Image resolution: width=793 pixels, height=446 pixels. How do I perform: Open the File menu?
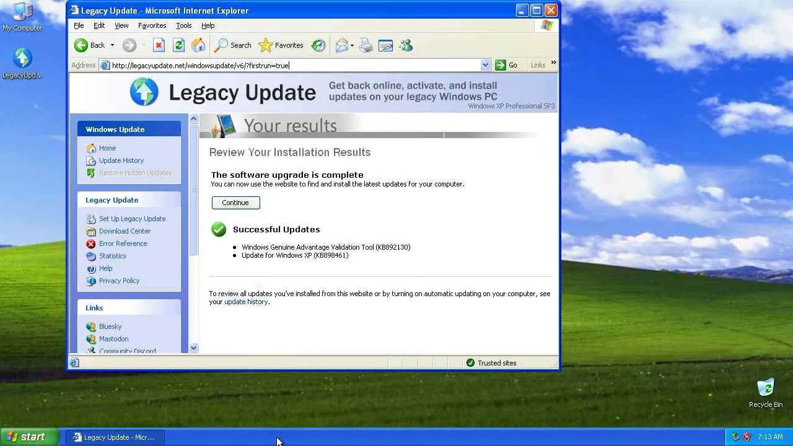(79, 25)
